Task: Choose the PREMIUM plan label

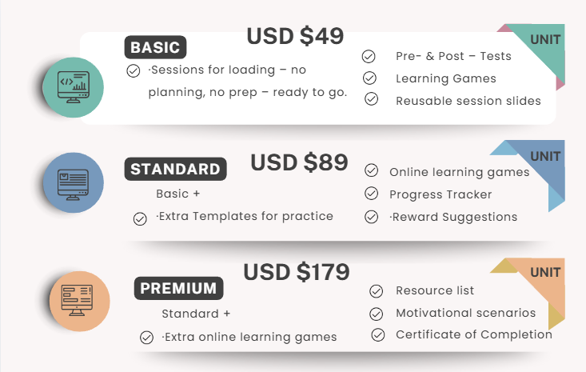Action: point(178,288)
